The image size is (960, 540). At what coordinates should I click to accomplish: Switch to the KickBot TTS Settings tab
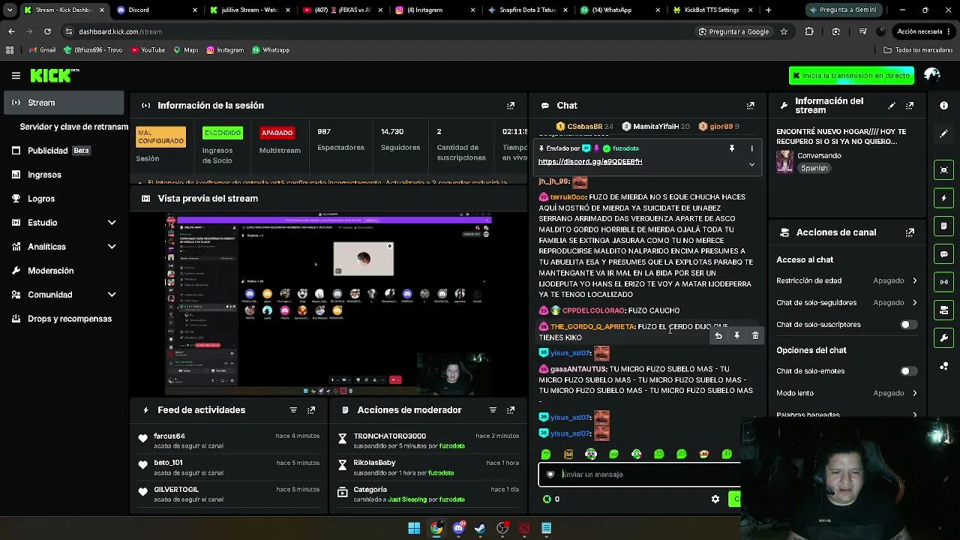click(711, 10)
